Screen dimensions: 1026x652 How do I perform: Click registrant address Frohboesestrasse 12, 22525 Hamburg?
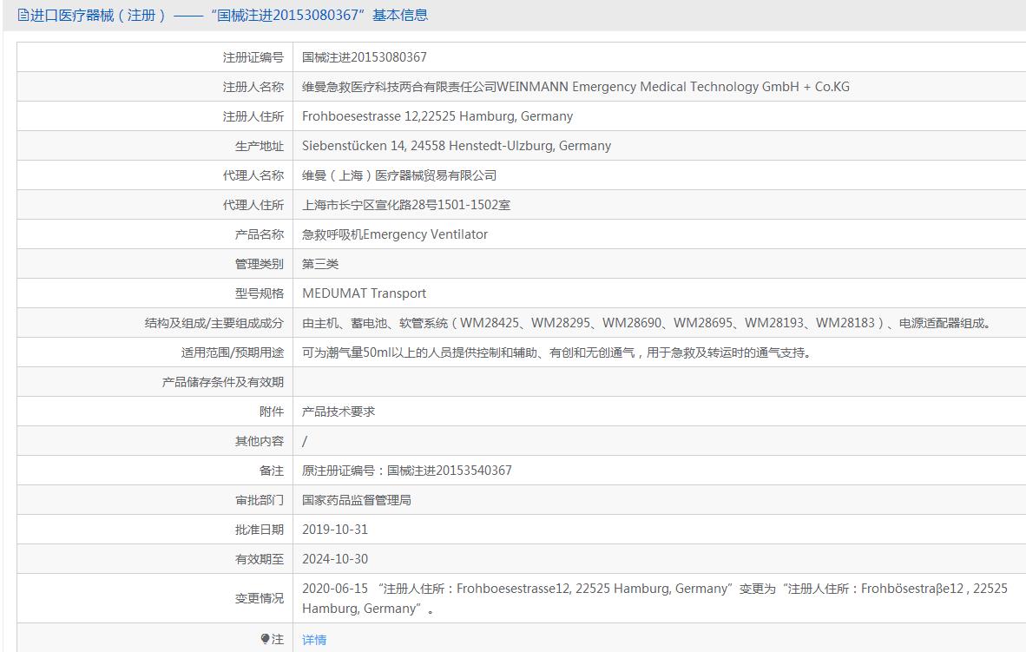(x=437, y=116)
